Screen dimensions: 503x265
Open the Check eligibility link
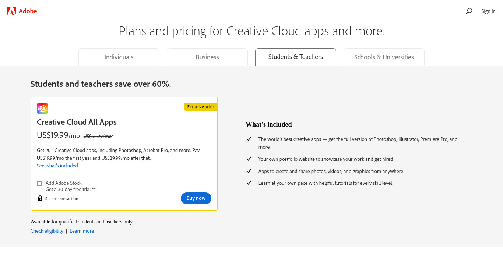tap(47, 231)
